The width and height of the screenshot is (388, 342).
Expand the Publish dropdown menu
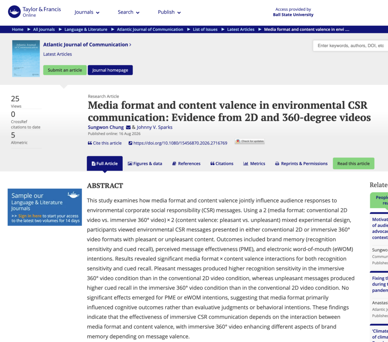click(x=169, y=12)
